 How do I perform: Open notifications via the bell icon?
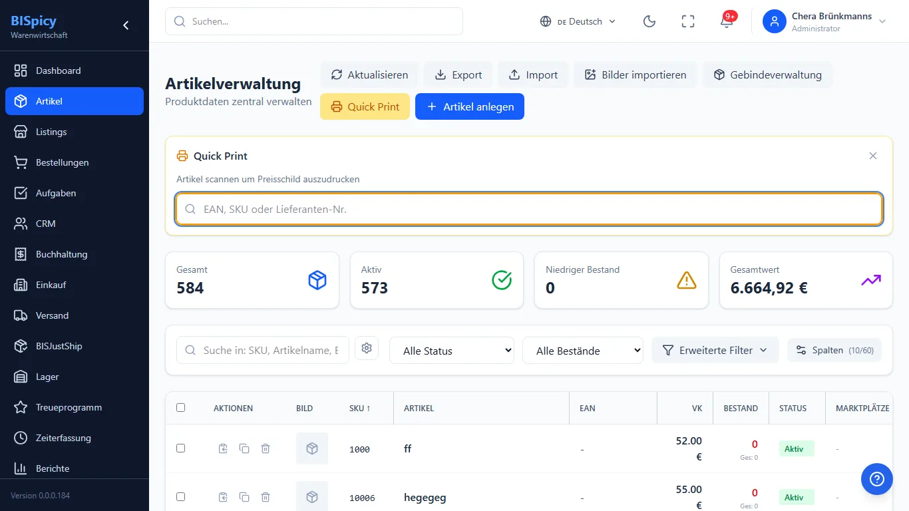coord(727,21)
